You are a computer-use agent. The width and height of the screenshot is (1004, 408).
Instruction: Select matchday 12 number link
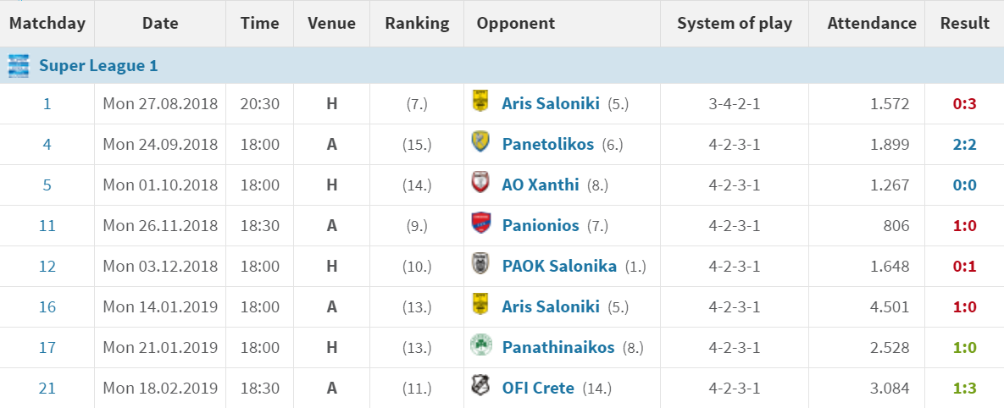coord(47,266)
